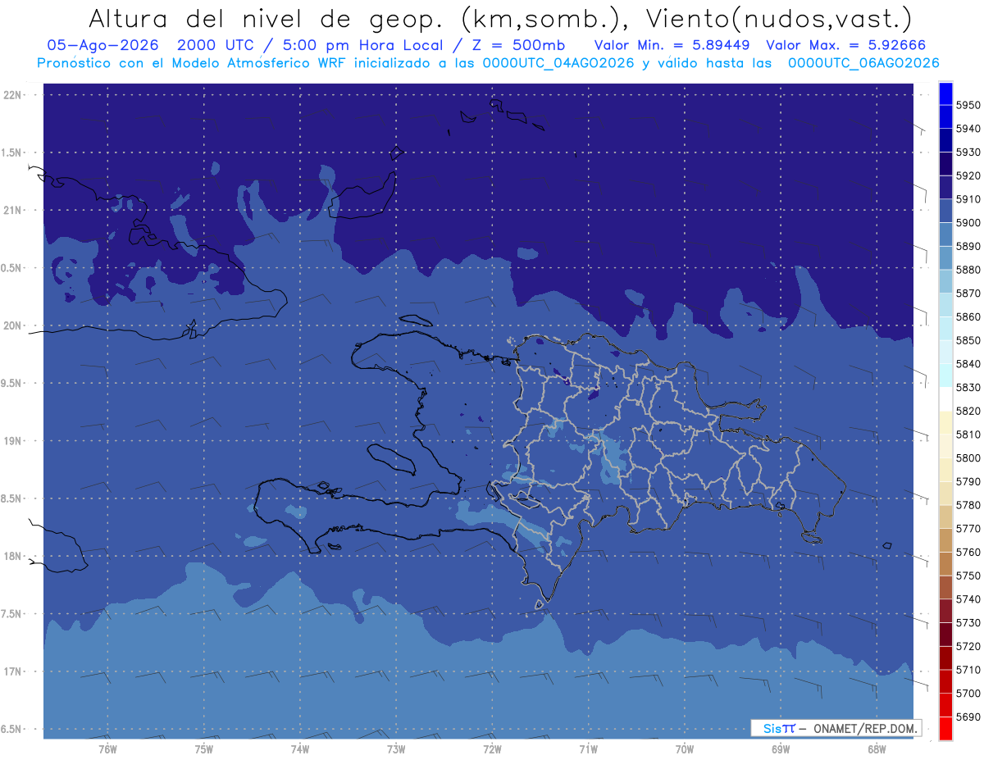Click the '5950' colorbar value

coord(968,105)
